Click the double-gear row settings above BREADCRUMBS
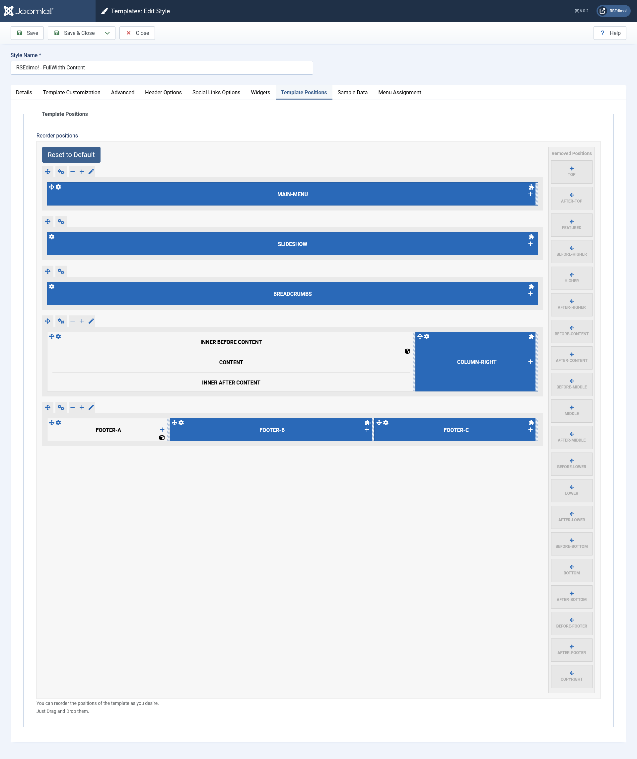Image resolution: width=637 pixels, height=759 pixels. click(x=61, y=272)
